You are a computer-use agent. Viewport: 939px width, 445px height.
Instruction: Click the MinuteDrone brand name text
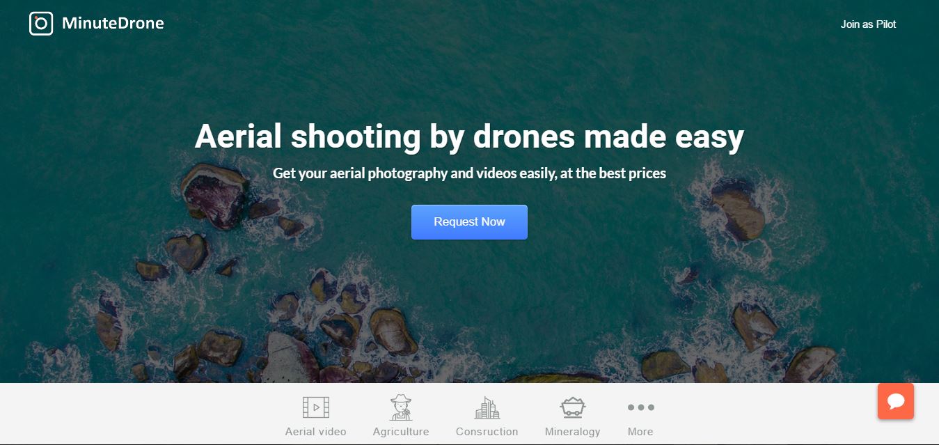tap(113, 24)
